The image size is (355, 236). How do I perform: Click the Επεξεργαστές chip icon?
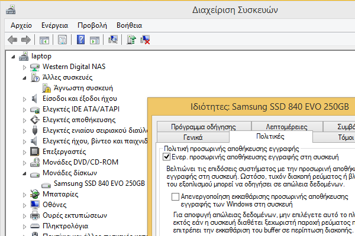coord(35,152)
